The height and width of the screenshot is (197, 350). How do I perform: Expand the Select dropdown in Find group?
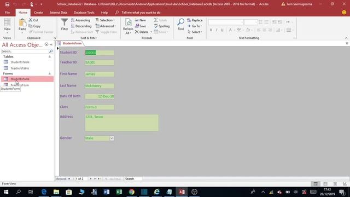(195, 32)
